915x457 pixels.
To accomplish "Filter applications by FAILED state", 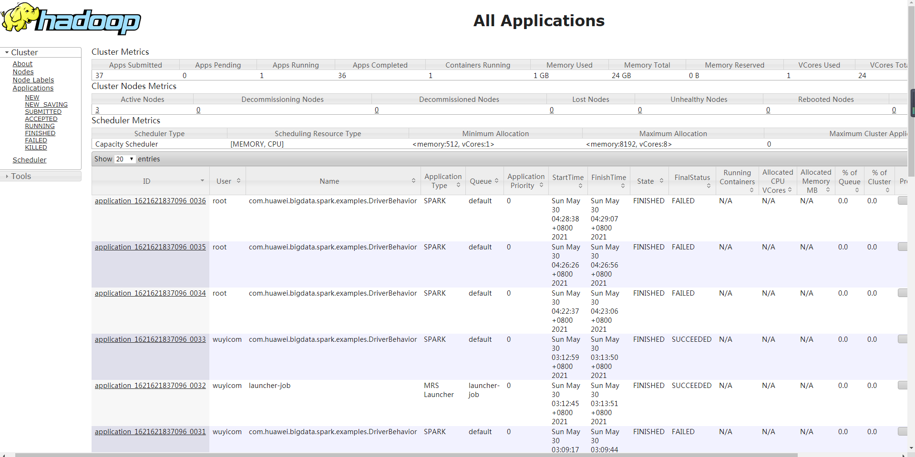I will click(36, 140).
